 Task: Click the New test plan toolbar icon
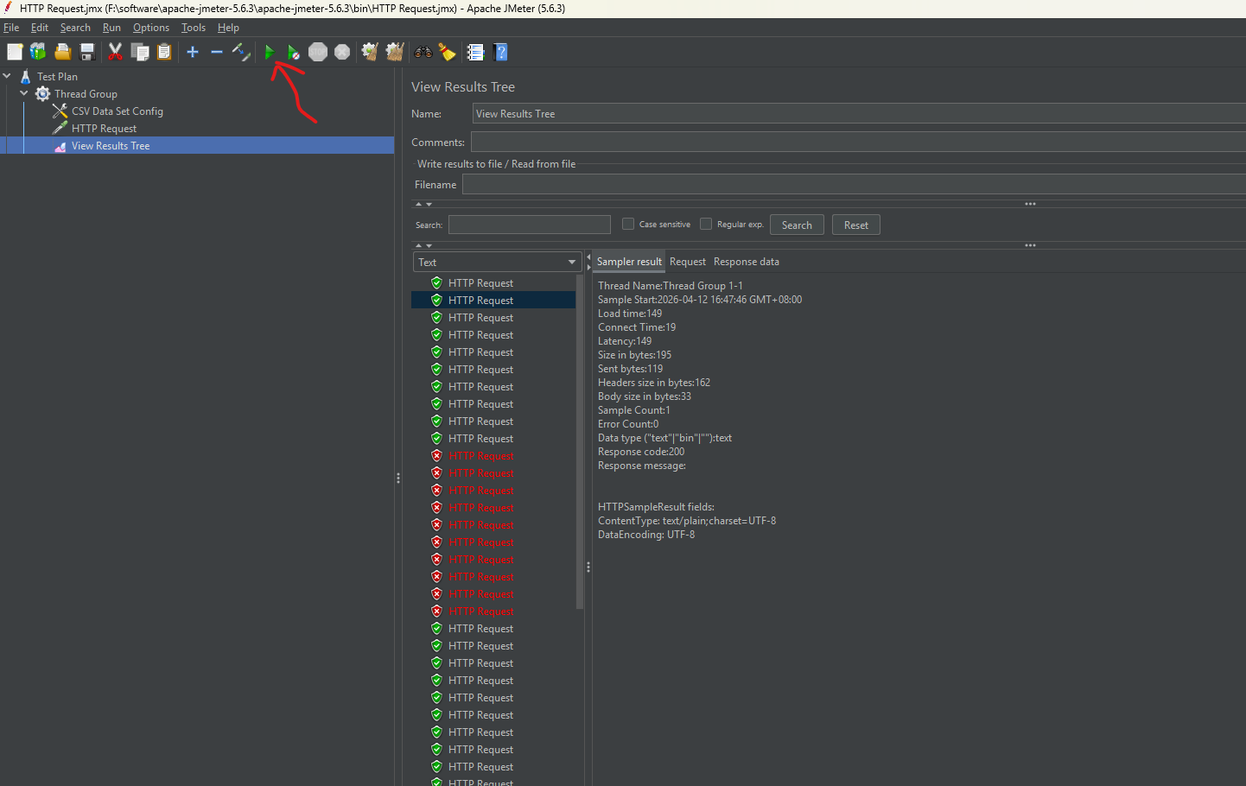click(x=15, y=52)
